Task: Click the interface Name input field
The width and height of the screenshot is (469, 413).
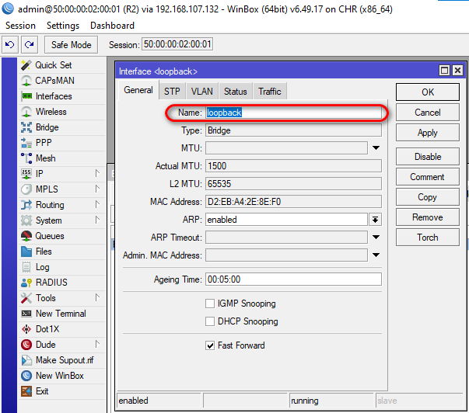Action: click(x=293, y=113)
